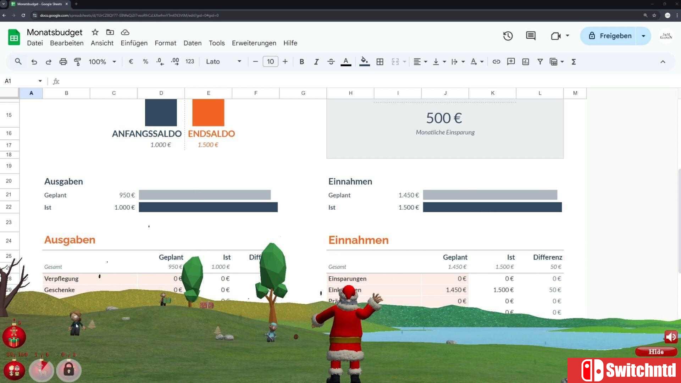Undo the last action
Viewport: 681px width, 383px height.
[34, 62]
